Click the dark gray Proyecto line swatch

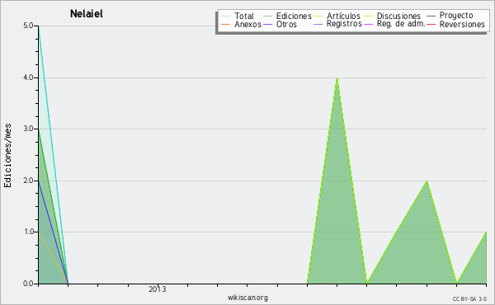coord(431,16)
